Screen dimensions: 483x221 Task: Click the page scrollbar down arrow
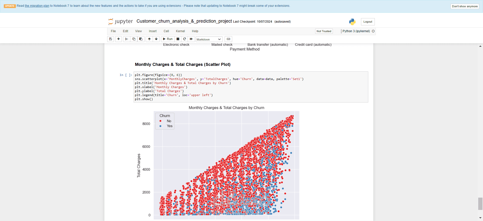click(x=480, y=218)
